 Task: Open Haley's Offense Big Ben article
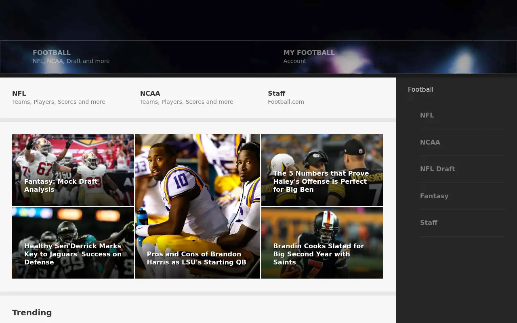(x=322, y=170)
